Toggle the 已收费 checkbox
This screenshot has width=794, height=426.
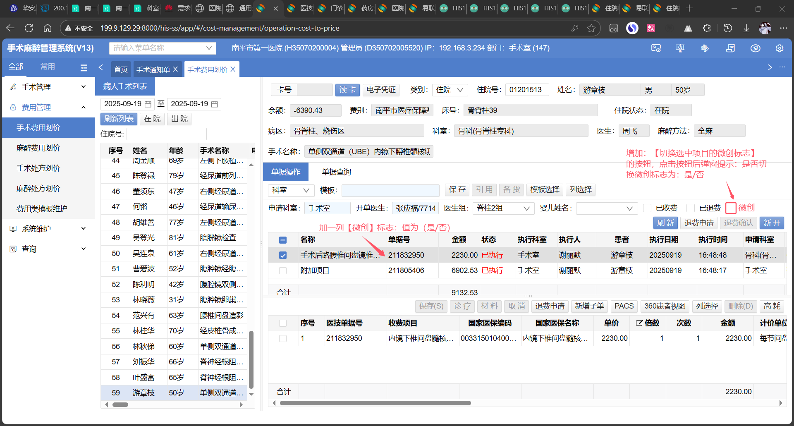coord(647,208)
